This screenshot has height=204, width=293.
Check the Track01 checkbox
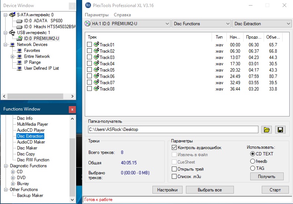(x=90, y=45)
